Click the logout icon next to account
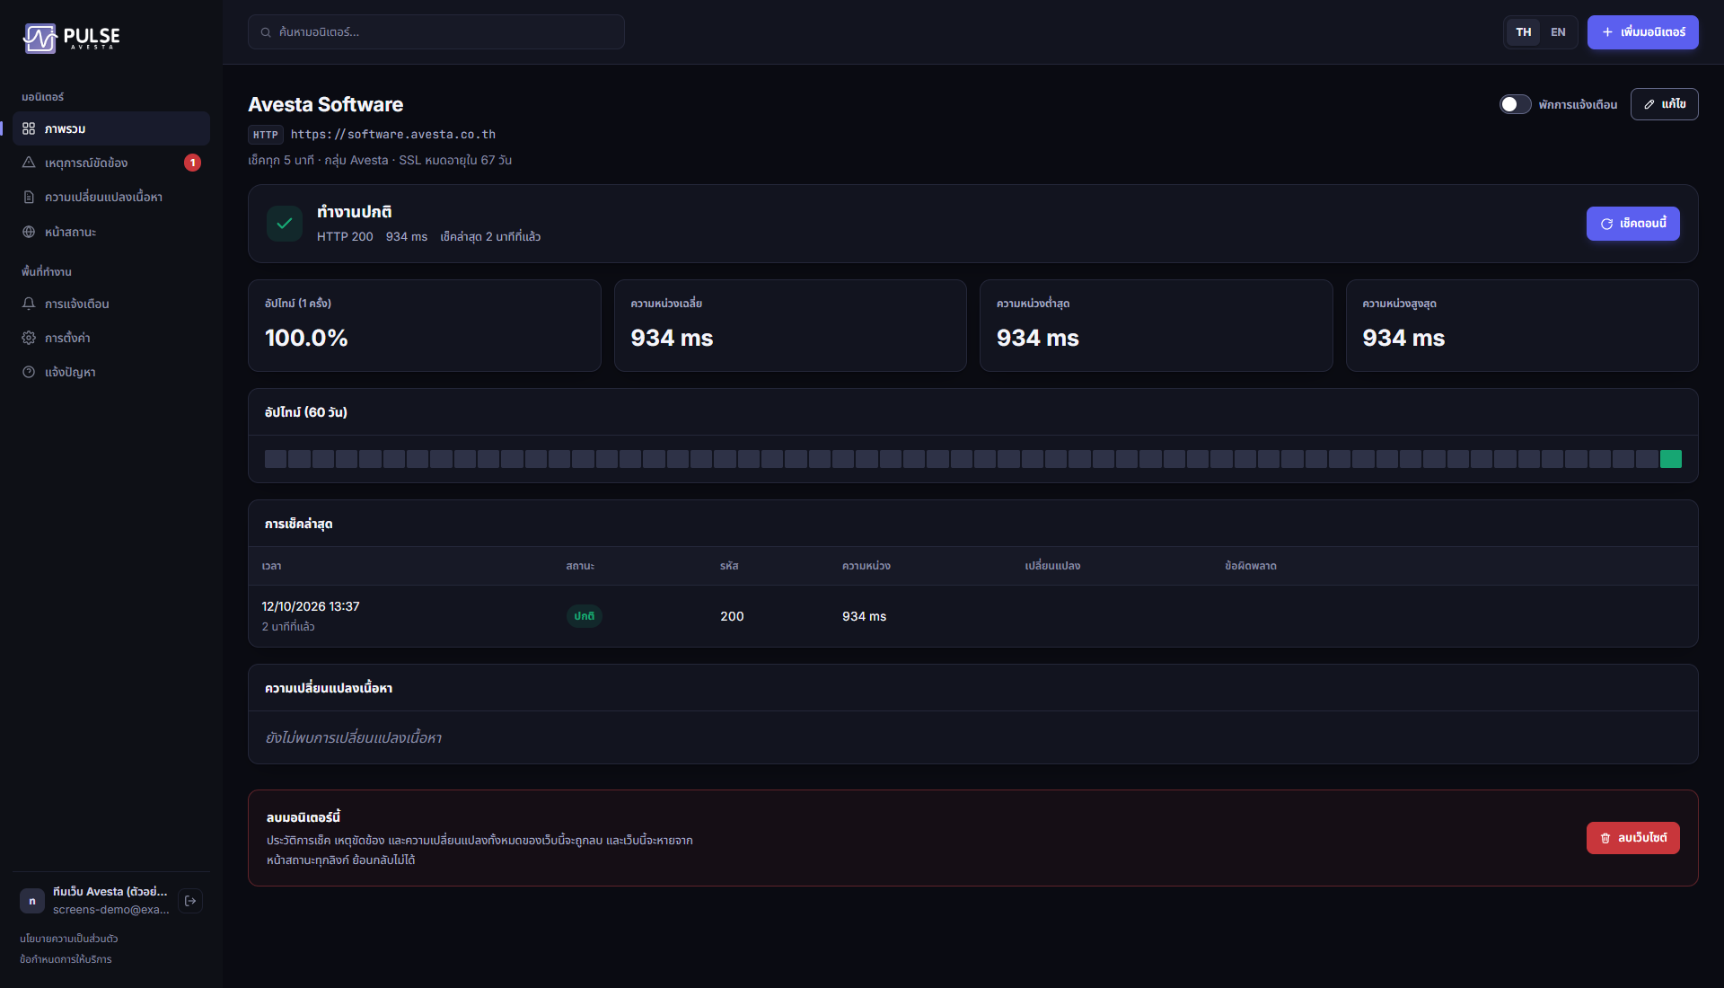This screenshot has height=988, width=1724. (x=190, y=901)
